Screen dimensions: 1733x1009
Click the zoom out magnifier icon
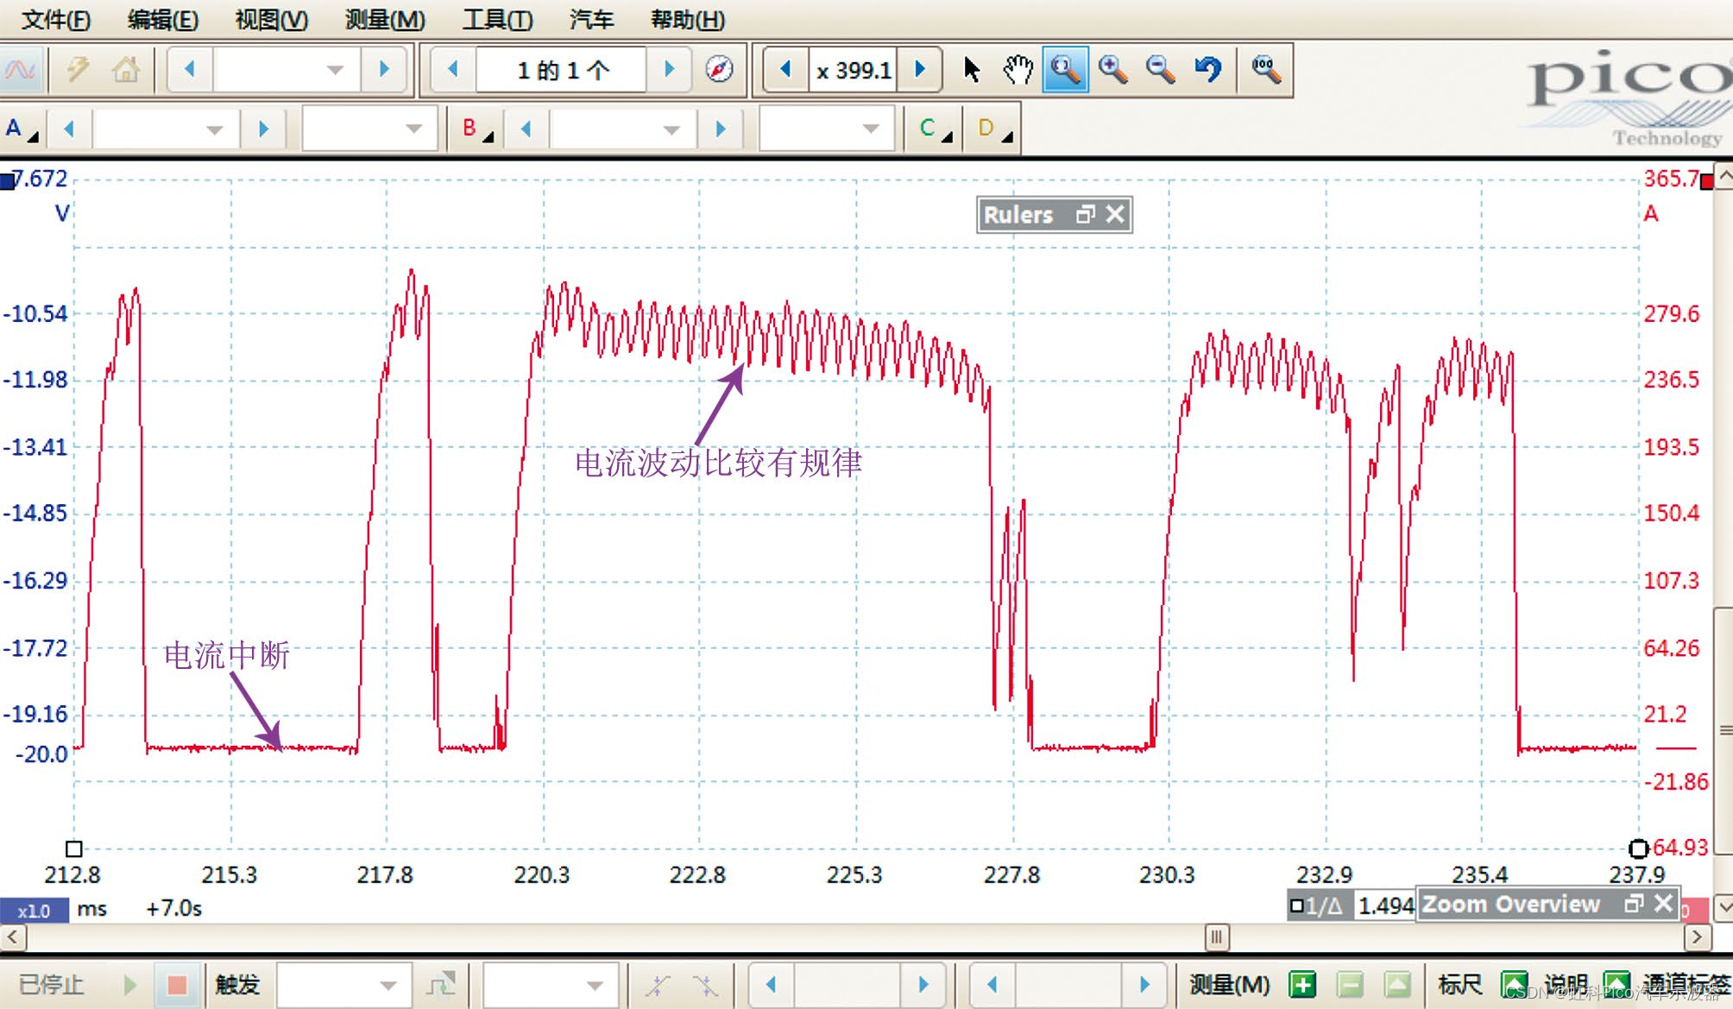tap(1160, 70)
